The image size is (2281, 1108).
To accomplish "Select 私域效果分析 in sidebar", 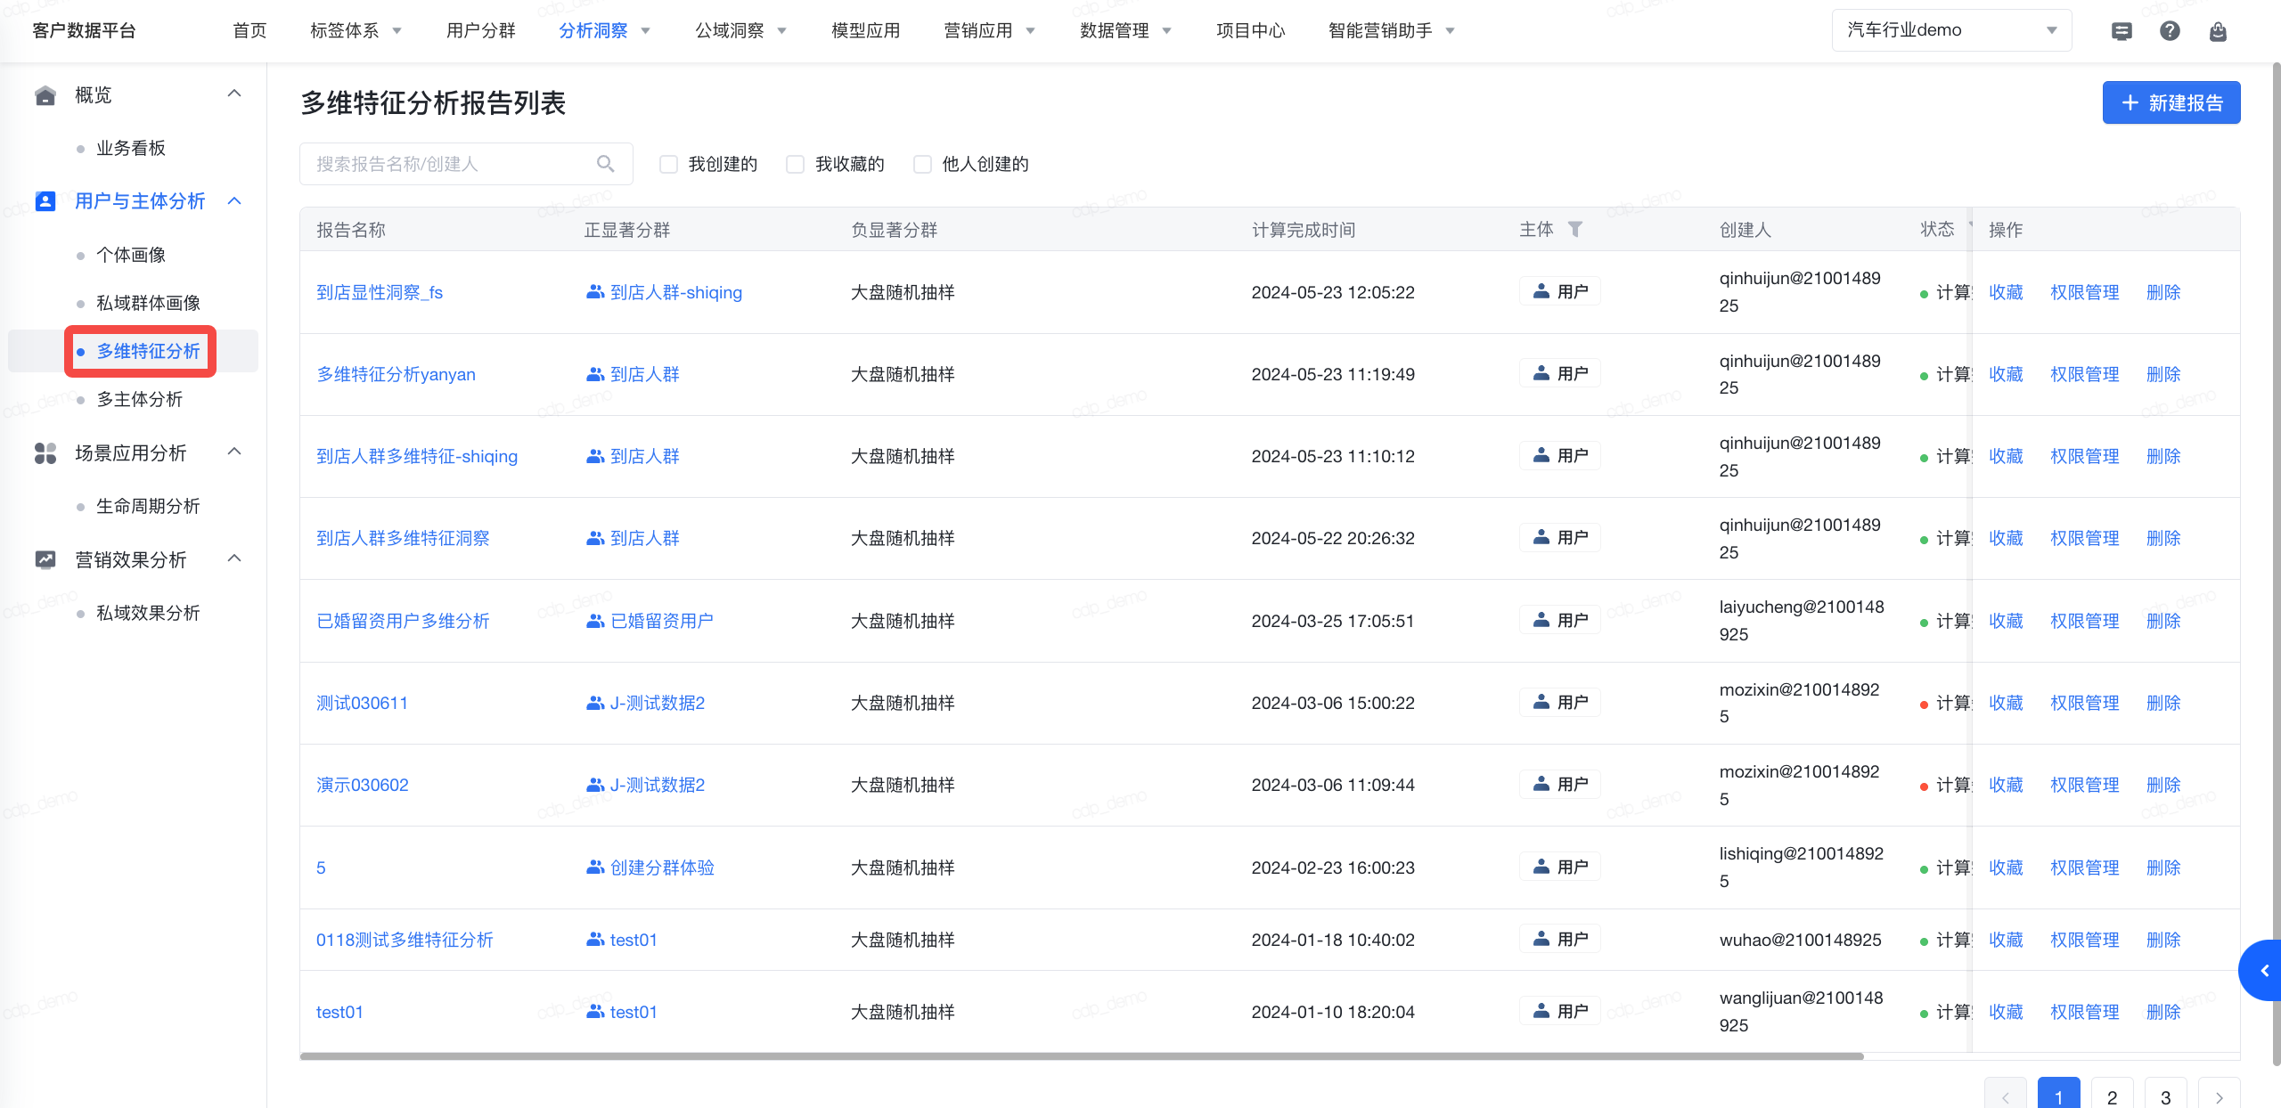I will tap(148, 614).
